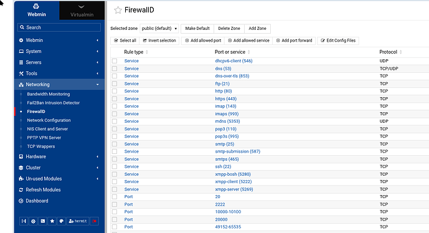This screenshot has height=233, width=429.
Task: Open NIS Client and Server module
Action: [x=47, y=129]
